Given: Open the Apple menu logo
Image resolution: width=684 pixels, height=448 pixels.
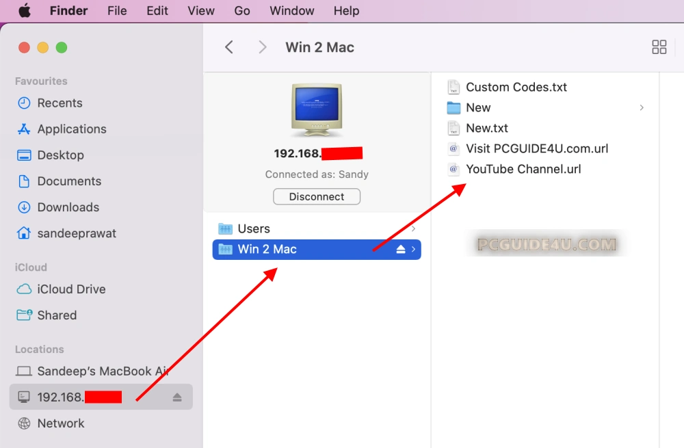Looking at the screenshot, I should click(25, 11).
